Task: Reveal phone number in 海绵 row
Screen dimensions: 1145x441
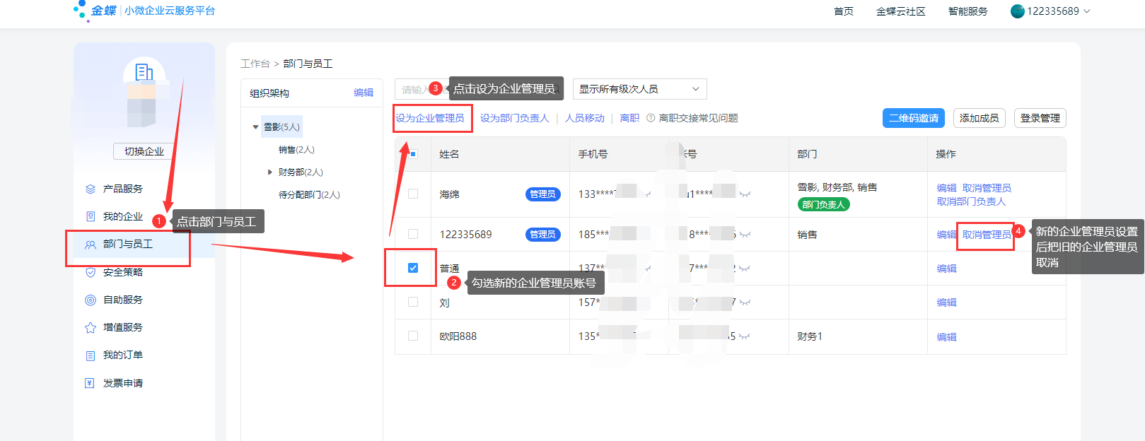Action: tap(649, 194)
